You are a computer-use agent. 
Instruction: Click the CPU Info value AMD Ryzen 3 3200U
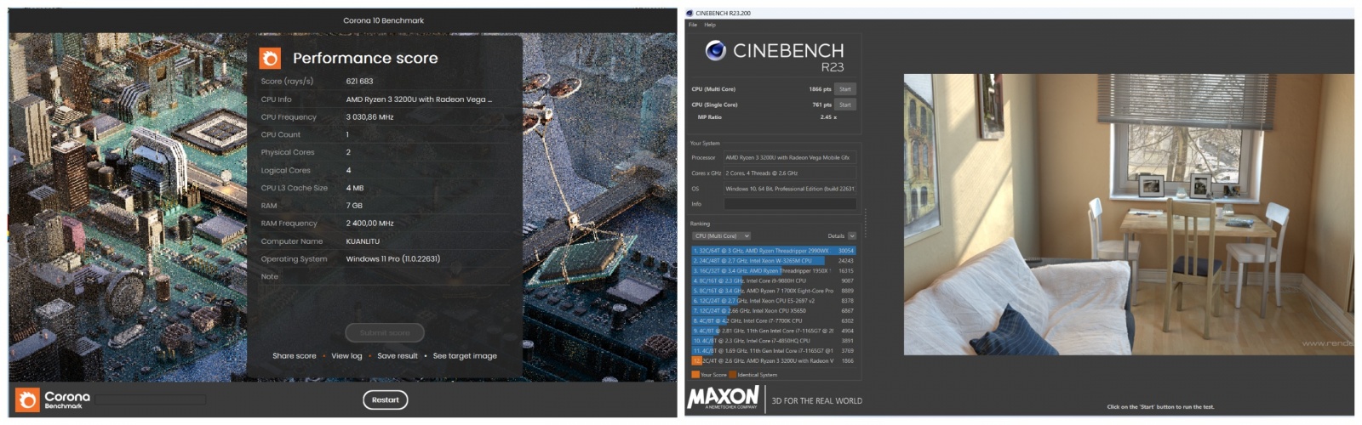pos(419,99)
